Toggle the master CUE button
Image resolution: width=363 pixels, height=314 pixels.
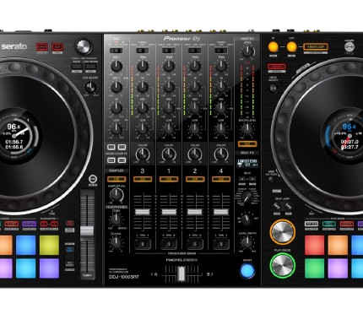pyautogui.click(x=247, y=144)
